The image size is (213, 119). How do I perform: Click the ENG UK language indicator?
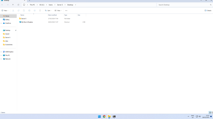(x=192, y=116)
